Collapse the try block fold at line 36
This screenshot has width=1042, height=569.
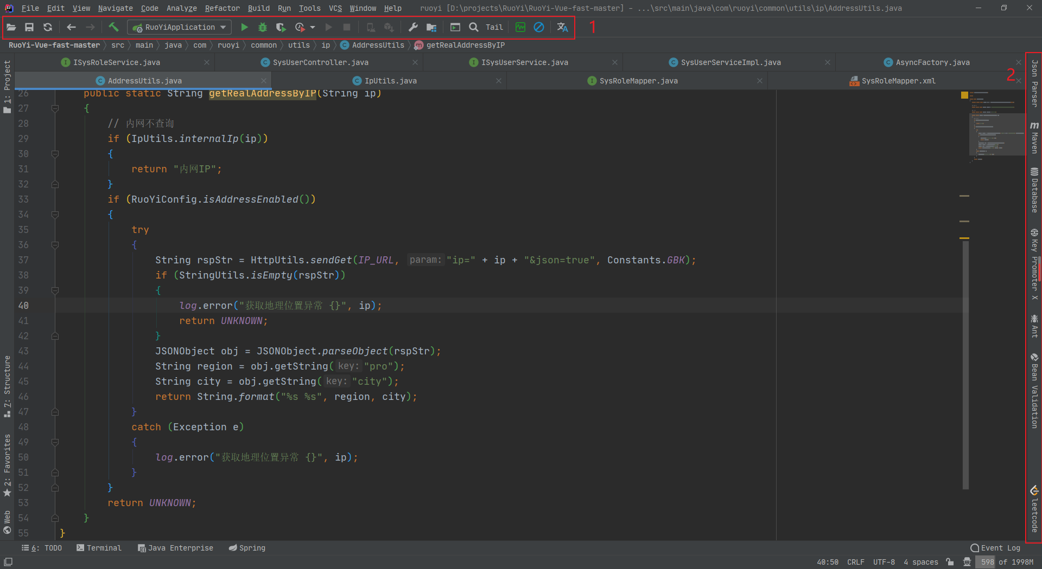tap(55, 245)
